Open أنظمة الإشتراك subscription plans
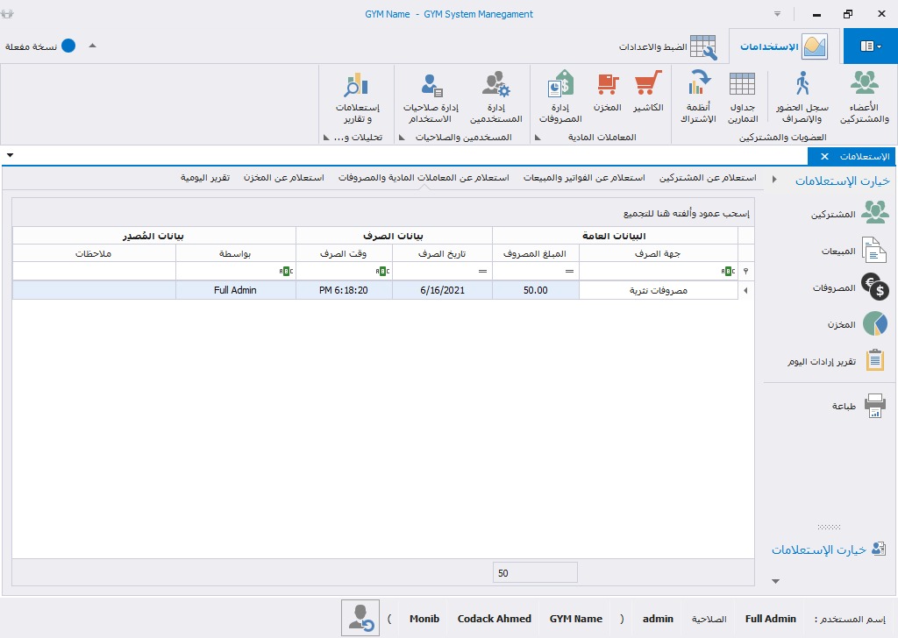 click(x=698, y=96)
